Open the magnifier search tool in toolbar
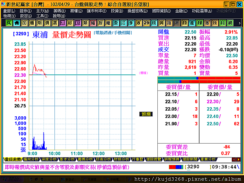This screenshot has height=183, width=244. (9, 23)
